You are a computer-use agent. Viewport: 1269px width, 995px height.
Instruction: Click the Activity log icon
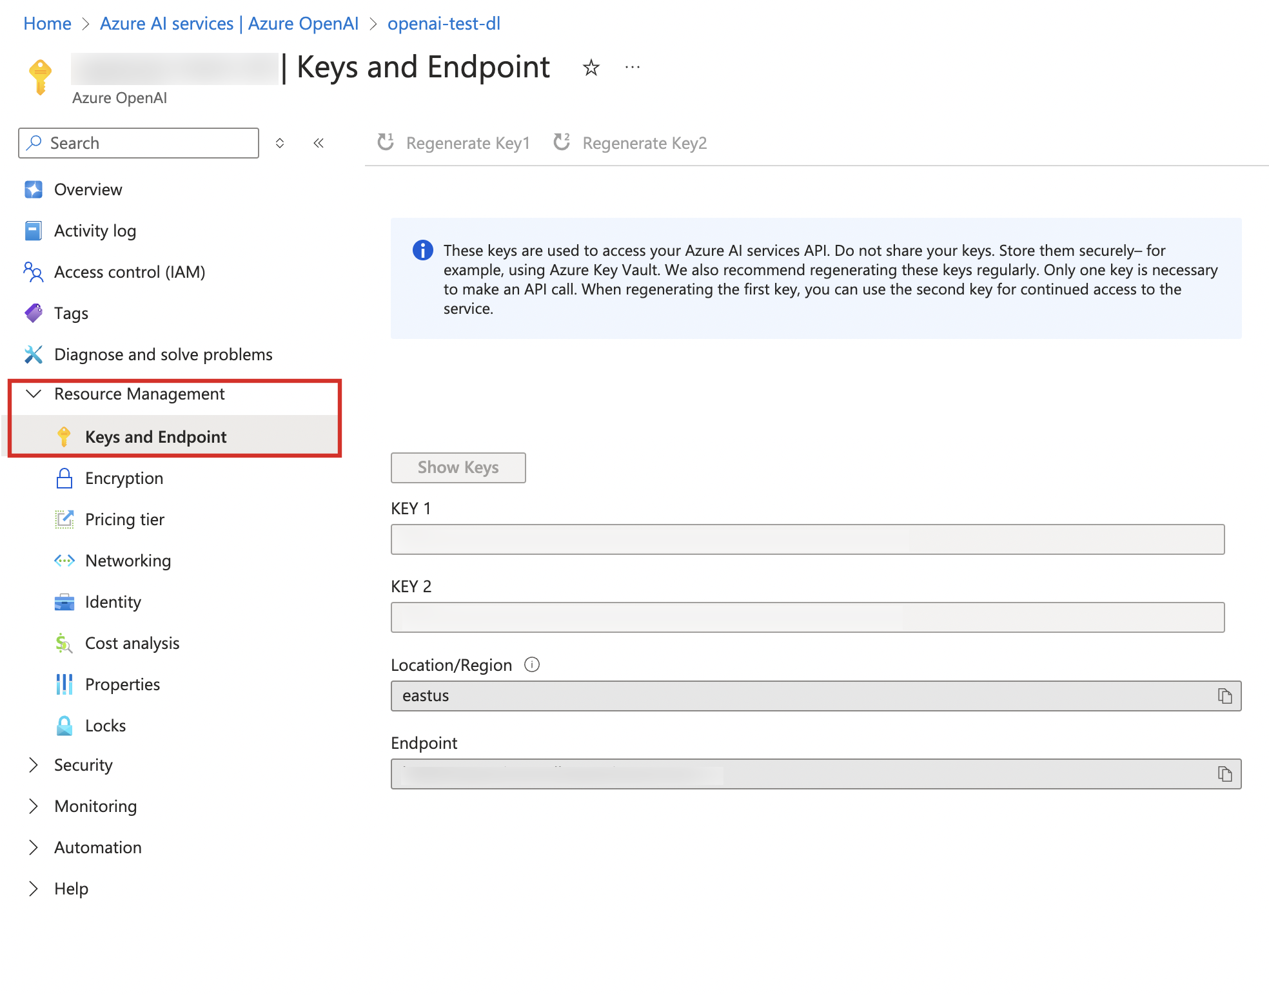pyautogui.click(x=34, y=231)
